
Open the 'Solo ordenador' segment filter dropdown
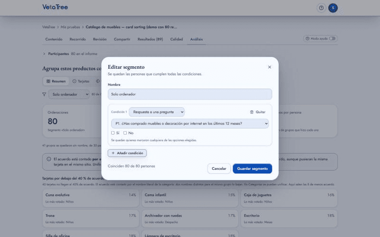69,94
